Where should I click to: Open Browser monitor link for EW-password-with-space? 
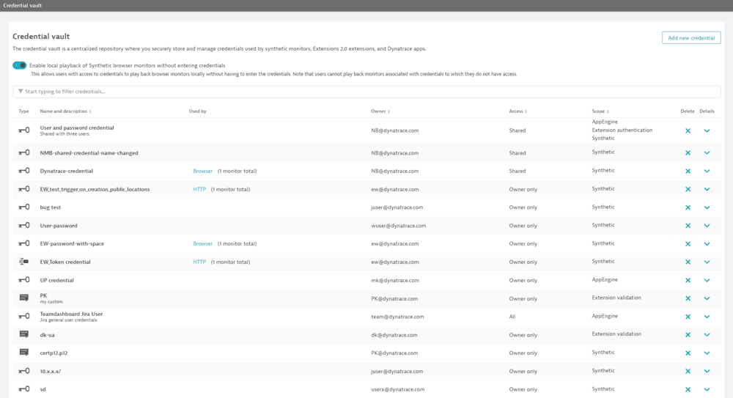pyautogui.click(x=202, y=243)
